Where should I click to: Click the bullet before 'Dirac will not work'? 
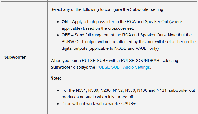click(58, 104)
